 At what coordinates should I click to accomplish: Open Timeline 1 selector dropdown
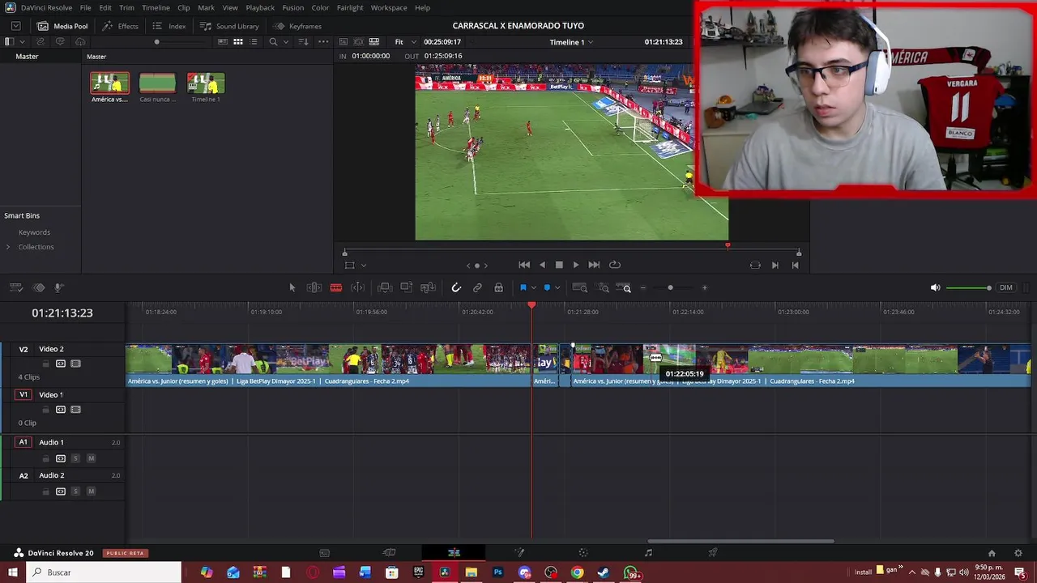(x=571, y=41)
